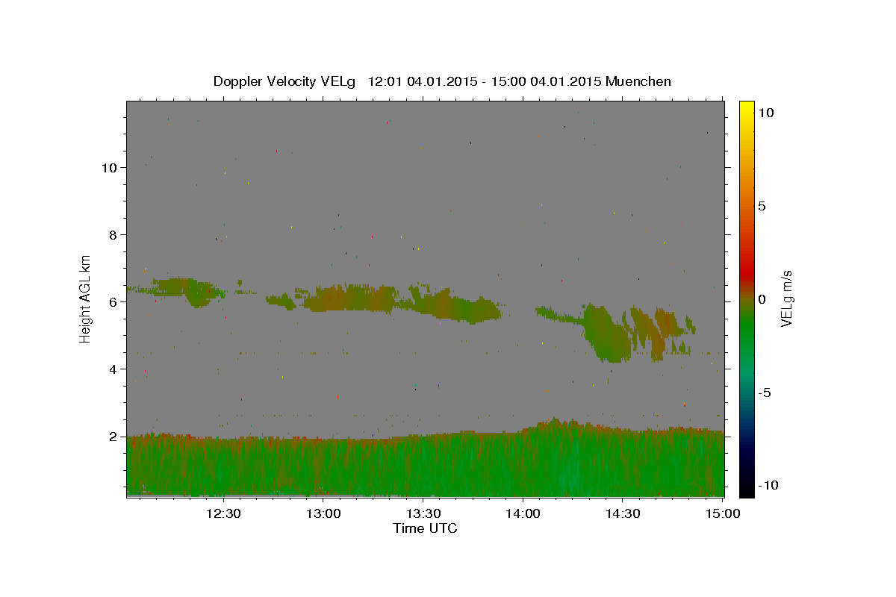Select the 12:30 time tick label
Screen dimensions: 896x597
223,513
